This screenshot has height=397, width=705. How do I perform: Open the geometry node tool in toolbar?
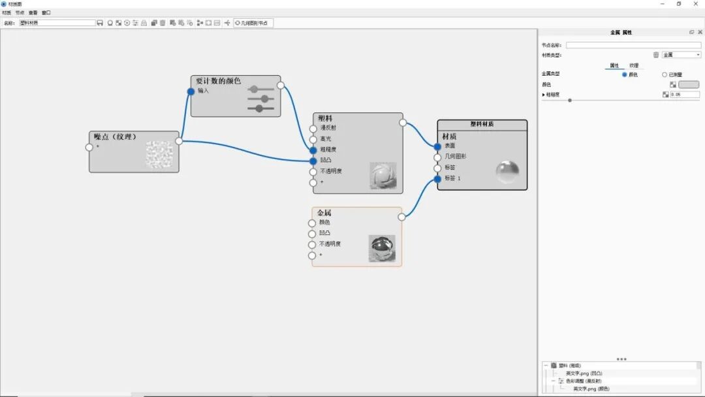pyautogui.click(x=251, y=22)
